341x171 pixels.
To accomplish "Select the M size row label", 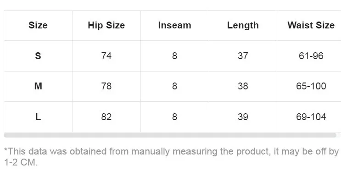I will pos(38,86).
